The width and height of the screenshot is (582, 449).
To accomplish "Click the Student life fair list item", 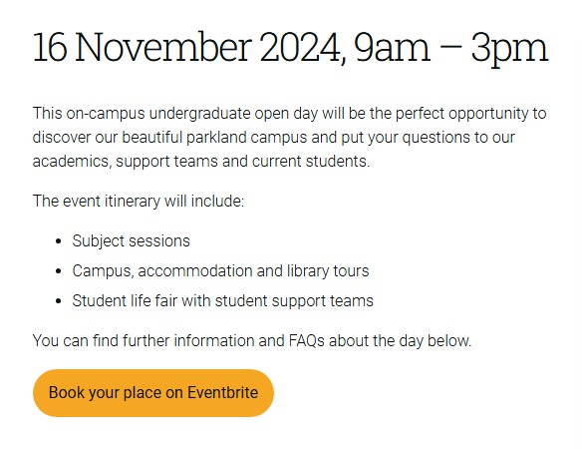I will tap(222, 300).
